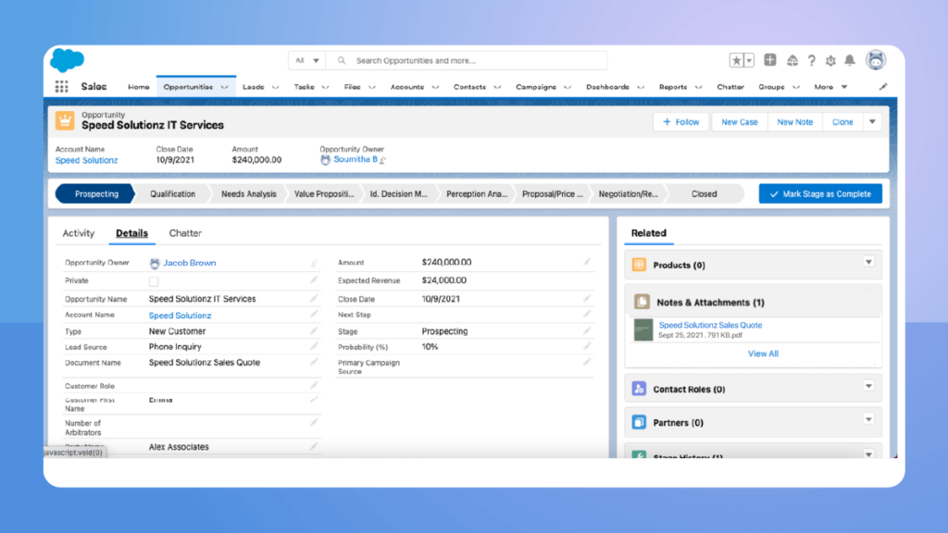Expand the Opportunities tab chevron menu
This screenshot has width=948, height=533.
[225, 87]
